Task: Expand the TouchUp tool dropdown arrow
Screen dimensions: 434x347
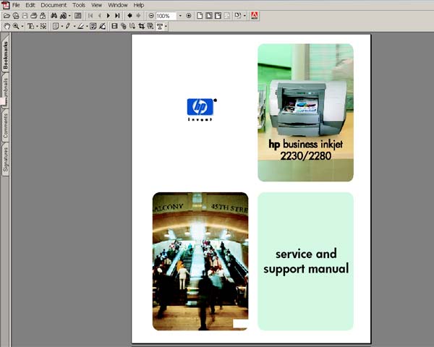Action: (166, 27)
